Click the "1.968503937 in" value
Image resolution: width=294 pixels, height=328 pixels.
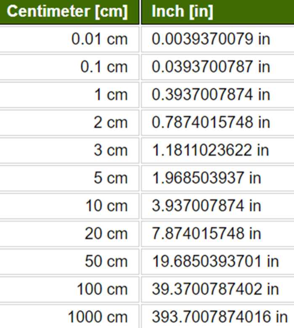pyautogui.click(x=207, y=178)
